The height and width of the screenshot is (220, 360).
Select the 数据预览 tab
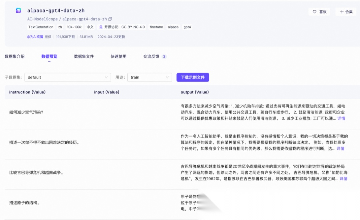[x=49, y=56]
